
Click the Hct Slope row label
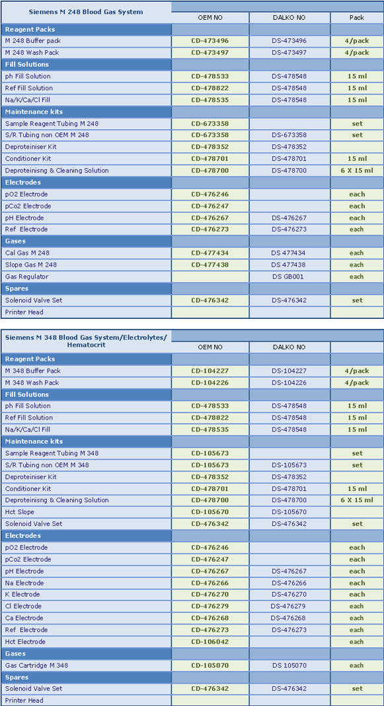coord(20,512)
